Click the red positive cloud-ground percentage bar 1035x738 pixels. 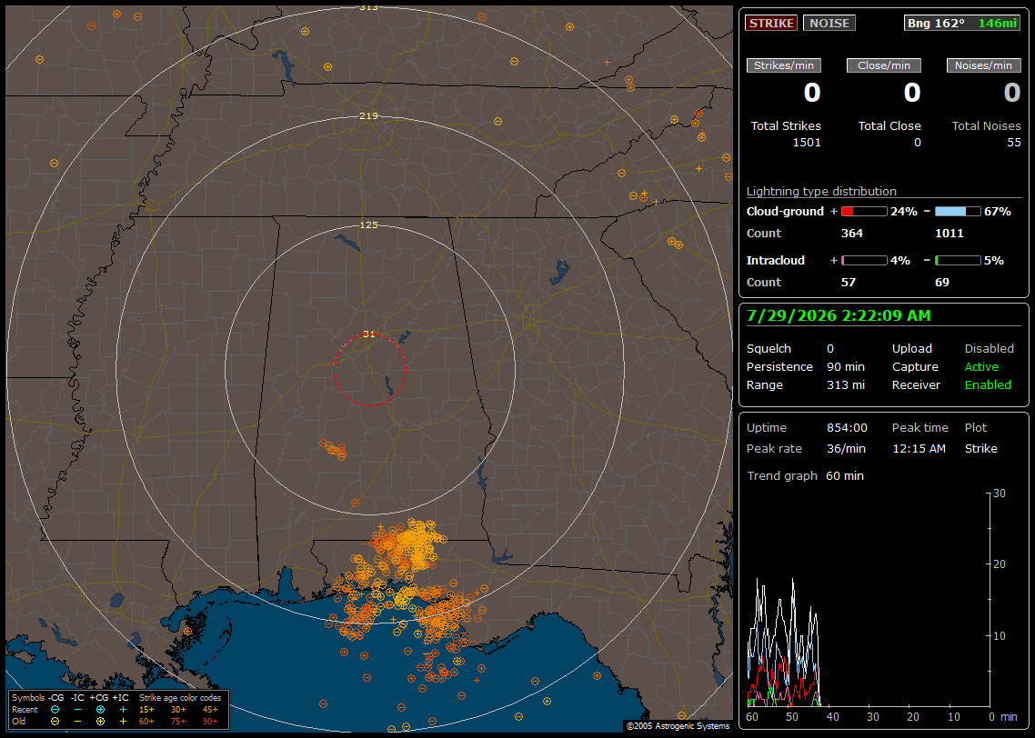(x=864, y=212)
